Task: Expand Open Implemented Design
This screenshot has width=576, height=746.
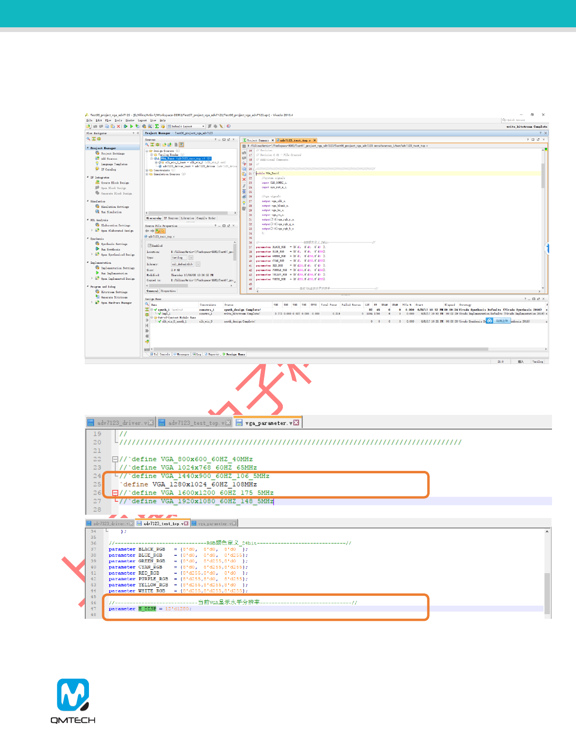Action: (92, 279)
